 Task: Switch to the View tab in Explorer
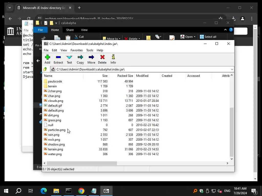[84, 30]
